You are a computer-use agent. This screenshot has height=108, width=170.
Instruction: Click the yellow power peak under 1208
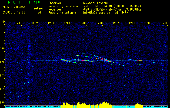click(x=138, y=106)
